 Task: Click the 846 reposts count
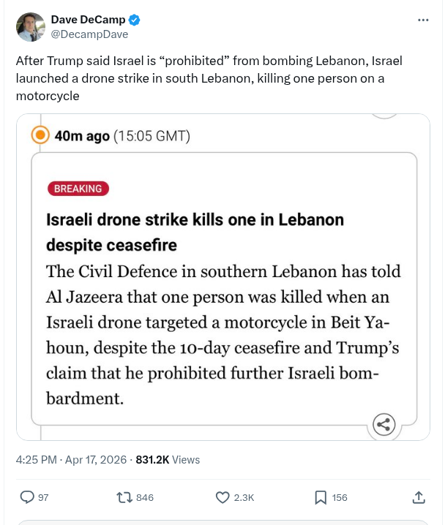tap(145, 497)
